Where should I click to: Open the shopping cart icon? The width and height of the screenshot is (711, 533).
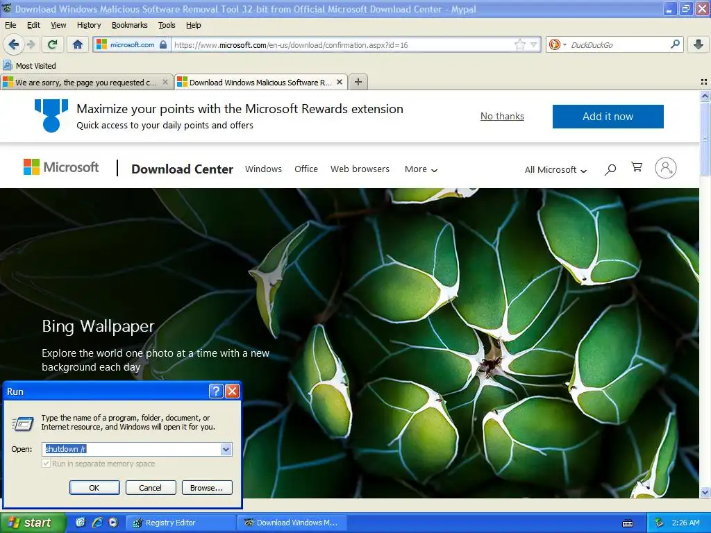point(637,167)
